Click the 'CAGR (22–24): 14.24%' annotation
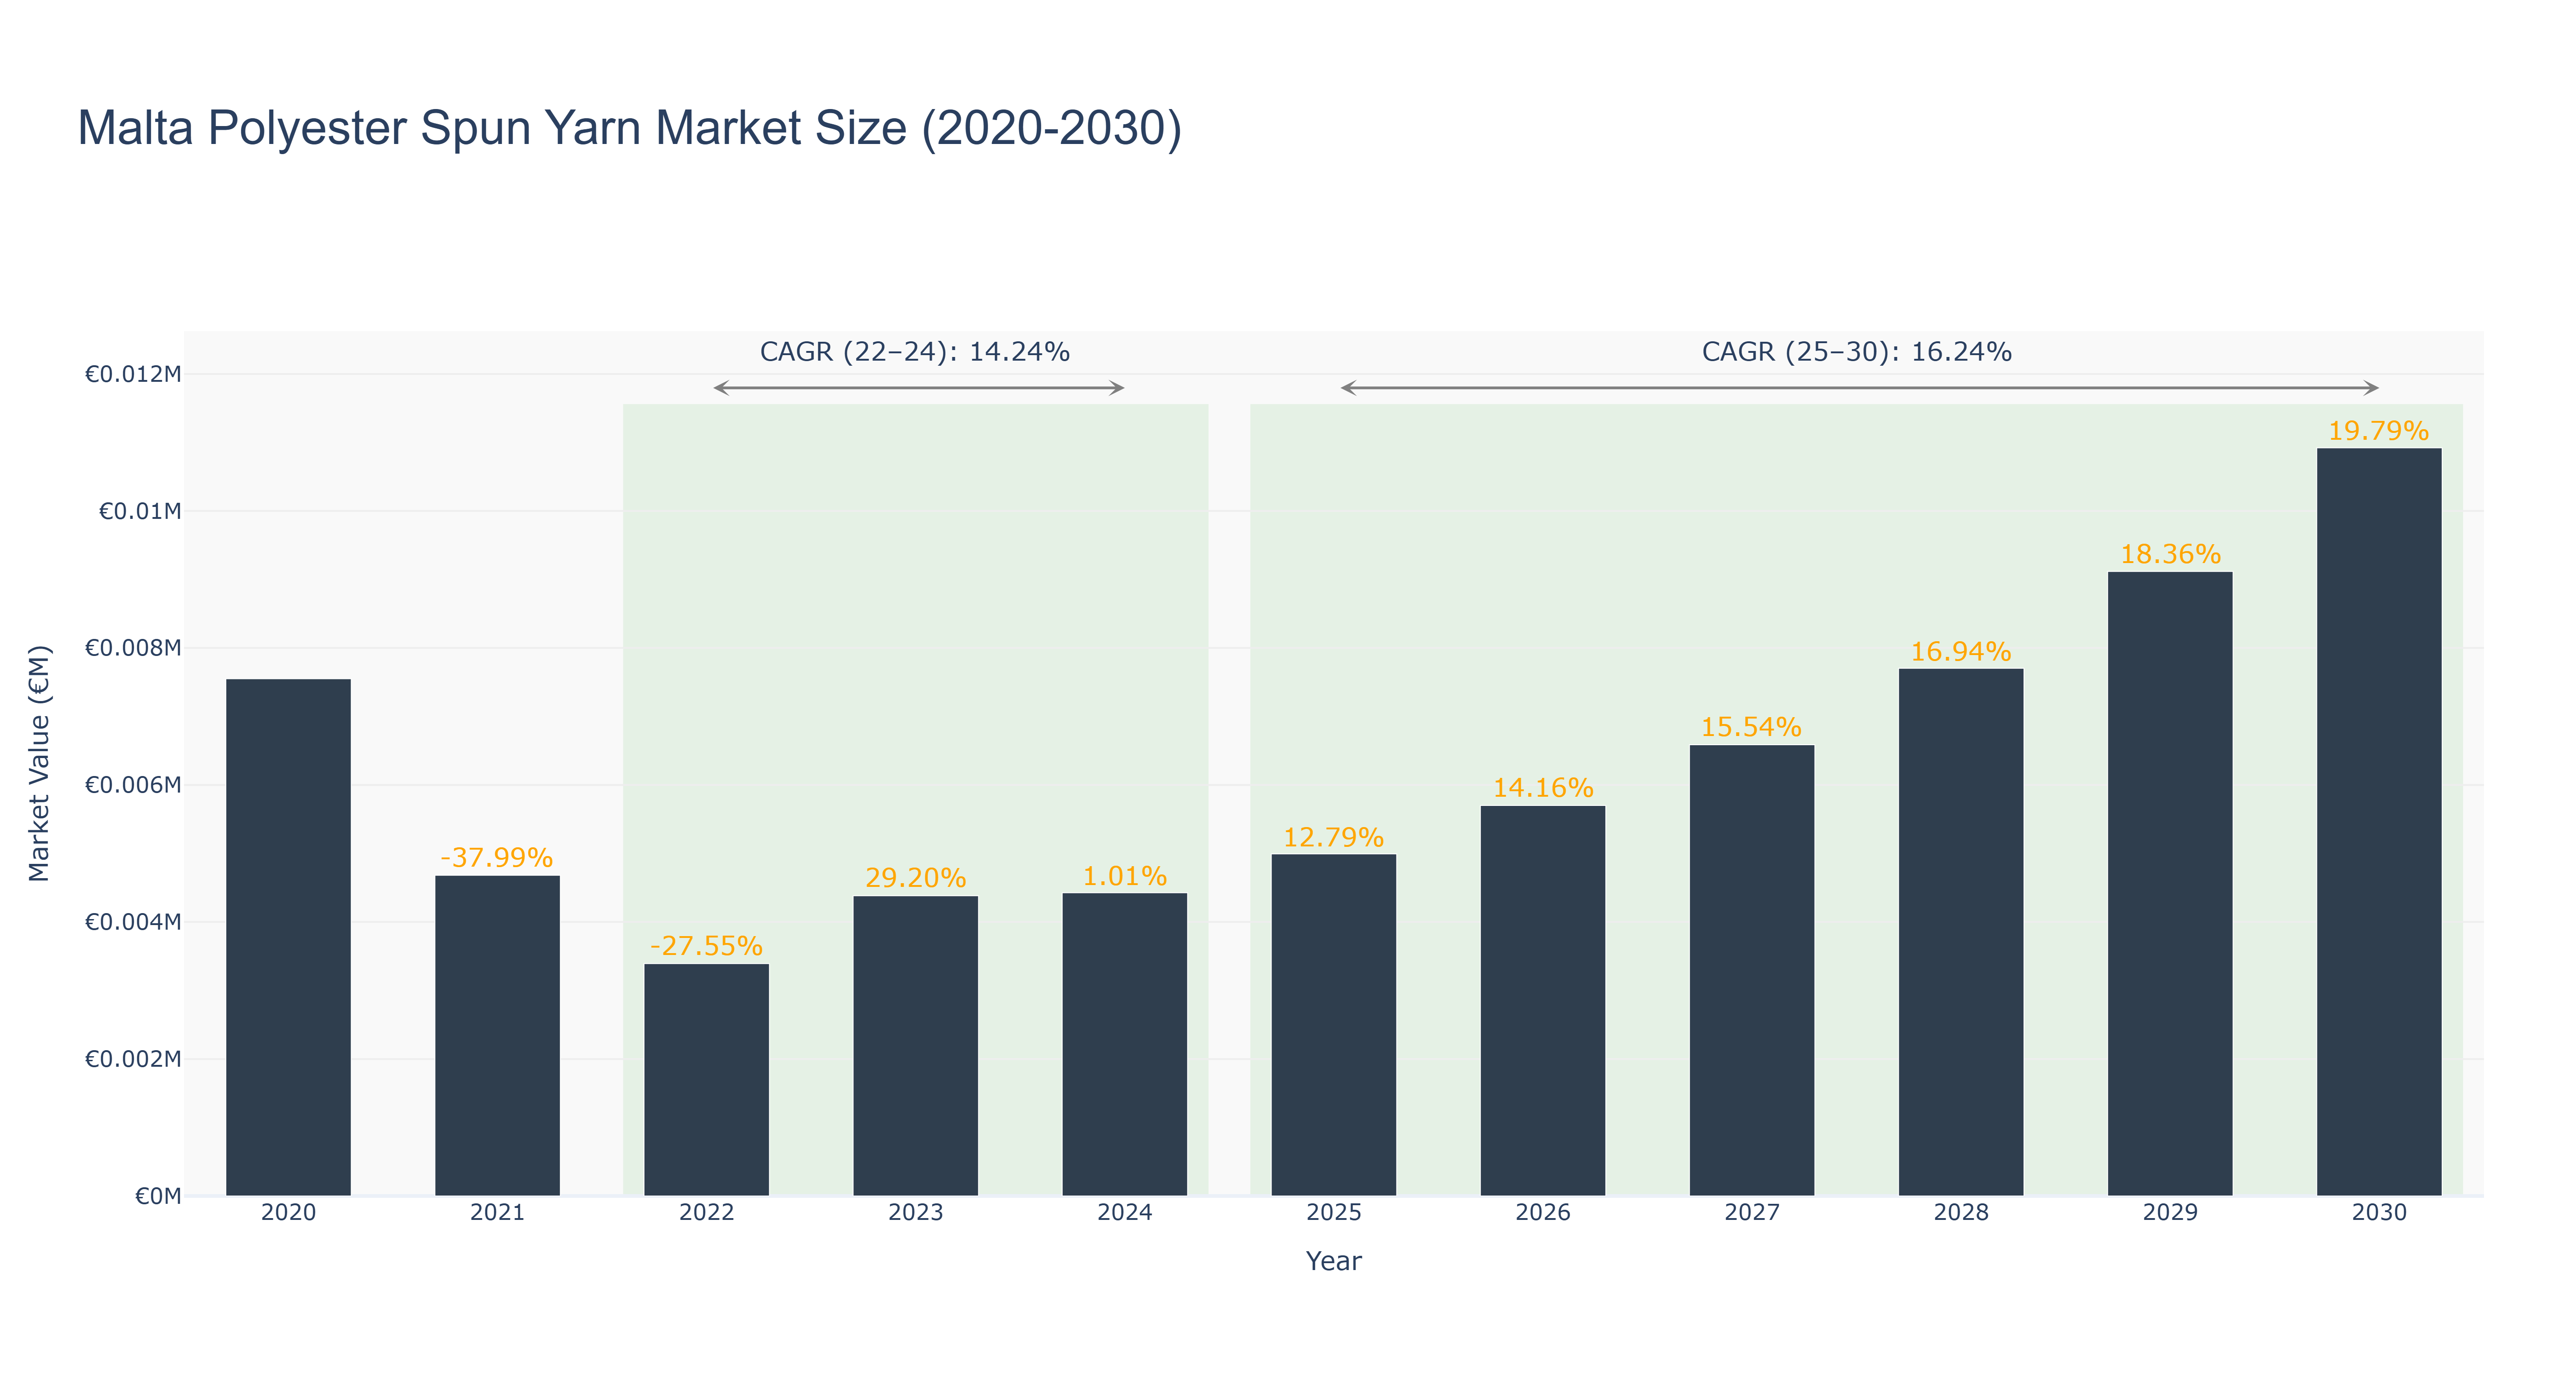This screenshot has width=2576, height=1380. (914, 352)
